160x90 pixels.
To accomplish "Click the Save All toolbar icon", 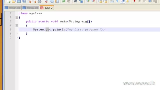I will [24, 1].
